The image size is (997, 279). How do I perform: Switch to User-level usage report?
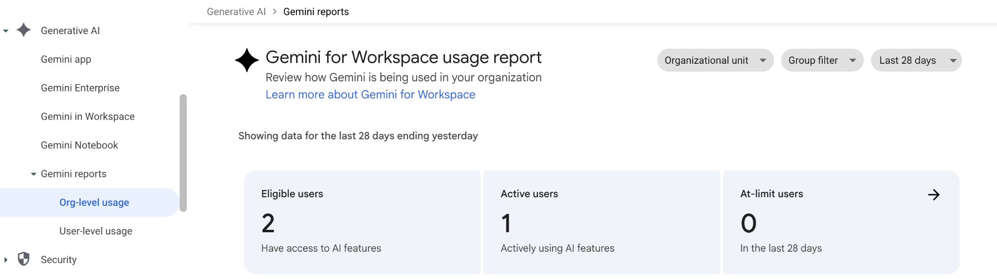point(96,231)
